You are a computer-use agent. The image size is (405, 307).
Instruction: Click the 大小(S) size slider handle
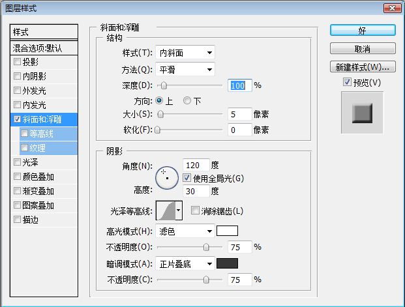point(160,114)
